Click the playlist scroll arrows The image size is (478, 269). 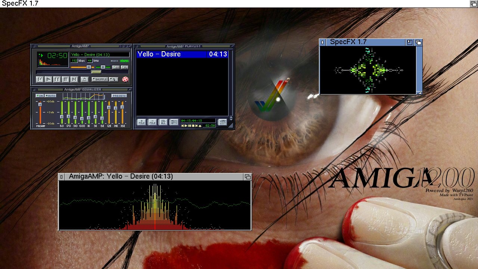coord(231,118)
